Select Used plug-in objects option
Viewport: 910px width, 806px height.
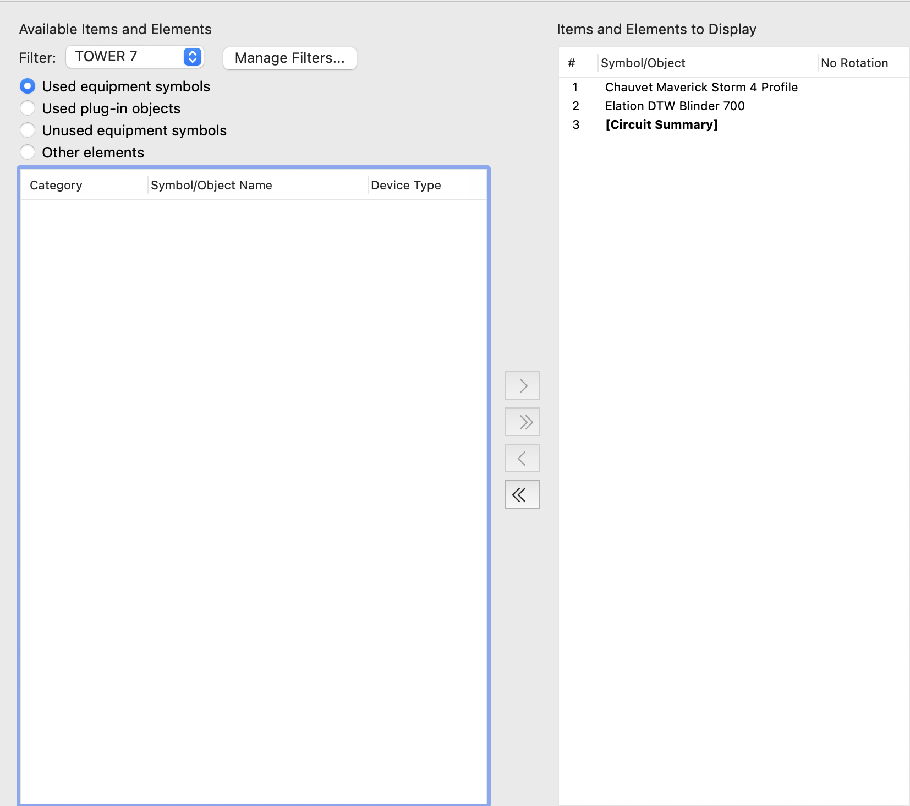pos(28,108)
